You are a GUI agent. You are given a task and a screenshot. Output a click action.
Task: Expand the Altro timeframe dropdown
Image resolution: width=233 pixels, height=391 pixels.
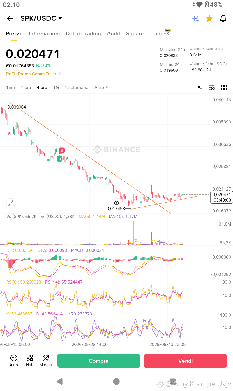(x=101, y=88)
